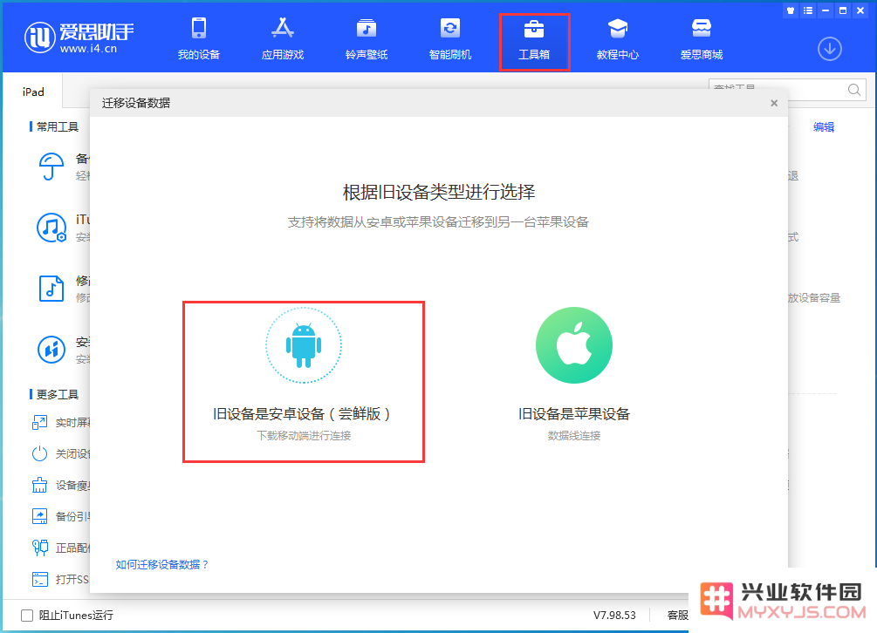Click version text V7.98.53
Screen dimensions: 877x633
pyautogui.click(x=614, y=615)
